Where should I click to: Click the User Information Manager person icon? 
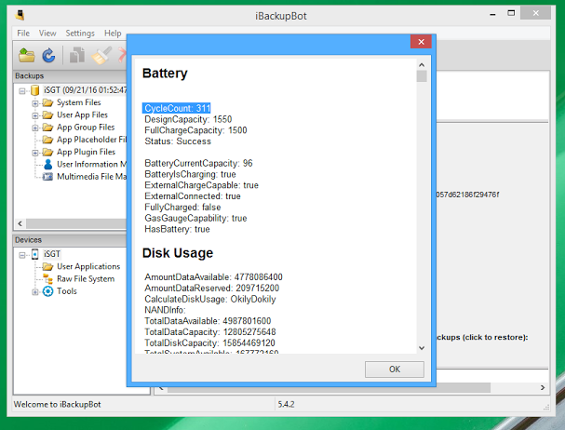point(47,165)
